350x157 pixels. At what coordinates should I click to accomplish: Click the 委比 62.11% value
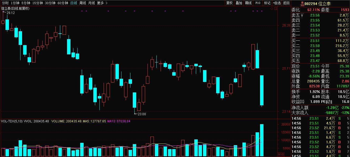[x=313, y=10]
